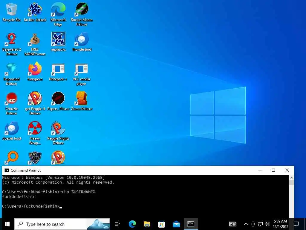Open the Notepad++ desktop shortcut
The width and height of the screenshot is (306, 230).
click(x=58, y=72)
